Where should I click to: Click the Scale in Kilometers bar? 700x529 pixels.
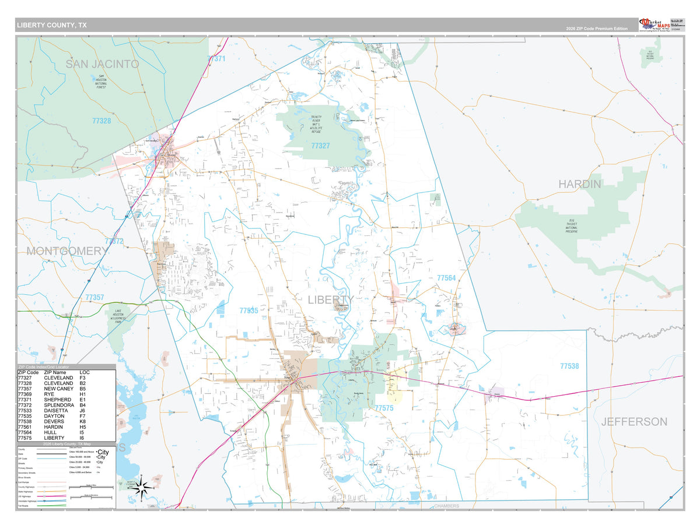click(x=92, y=498)
